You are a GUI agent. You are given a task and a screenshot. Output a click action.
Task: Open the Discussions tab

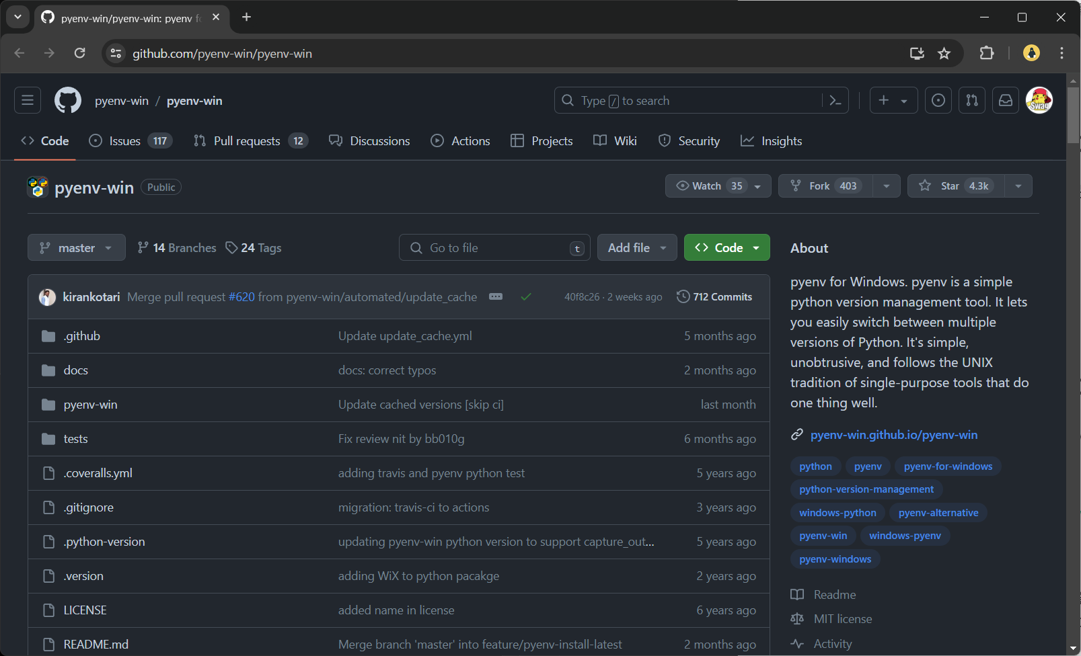(x=369, y=140)
